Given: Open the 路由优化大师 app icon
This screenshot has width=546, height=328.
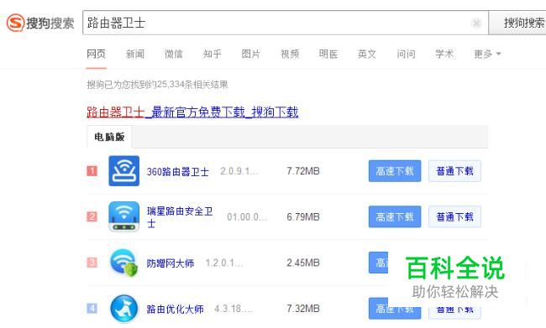Looking at the screenshot, I should coord(124,309).
